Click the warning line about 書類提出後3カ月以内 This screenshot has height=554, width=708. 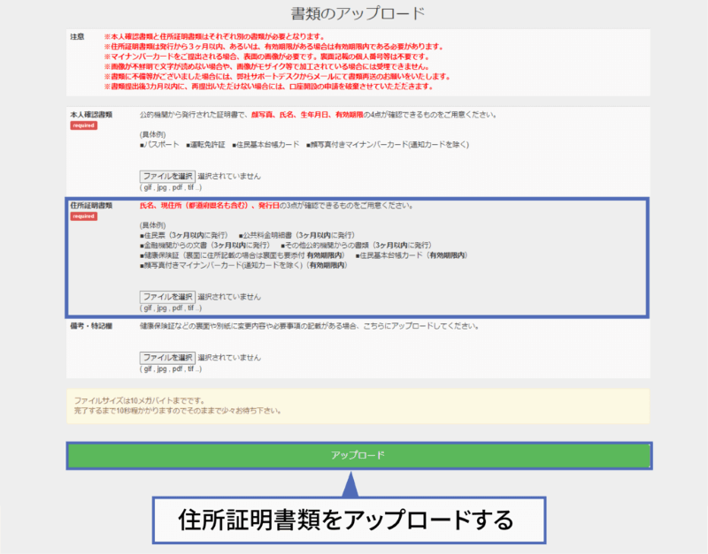pyautogui.click(x=269, y=87)
